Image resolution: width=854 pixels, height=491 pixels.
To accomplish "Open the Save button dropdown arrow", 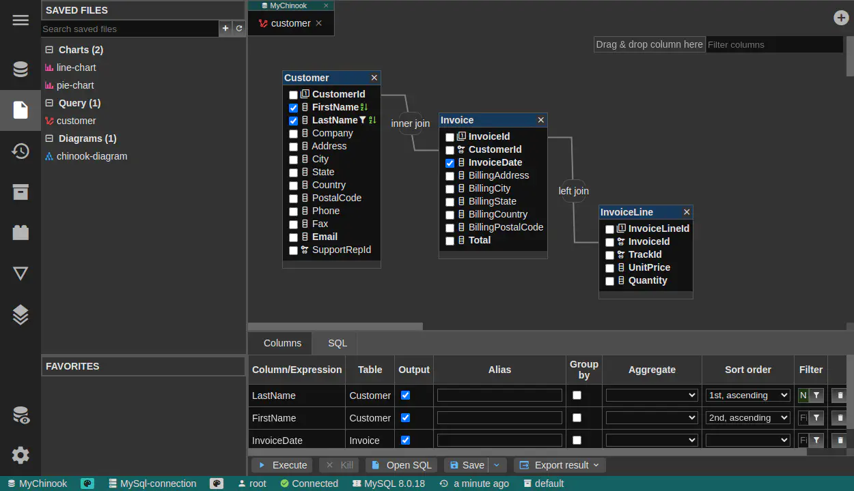I will 497,465.
